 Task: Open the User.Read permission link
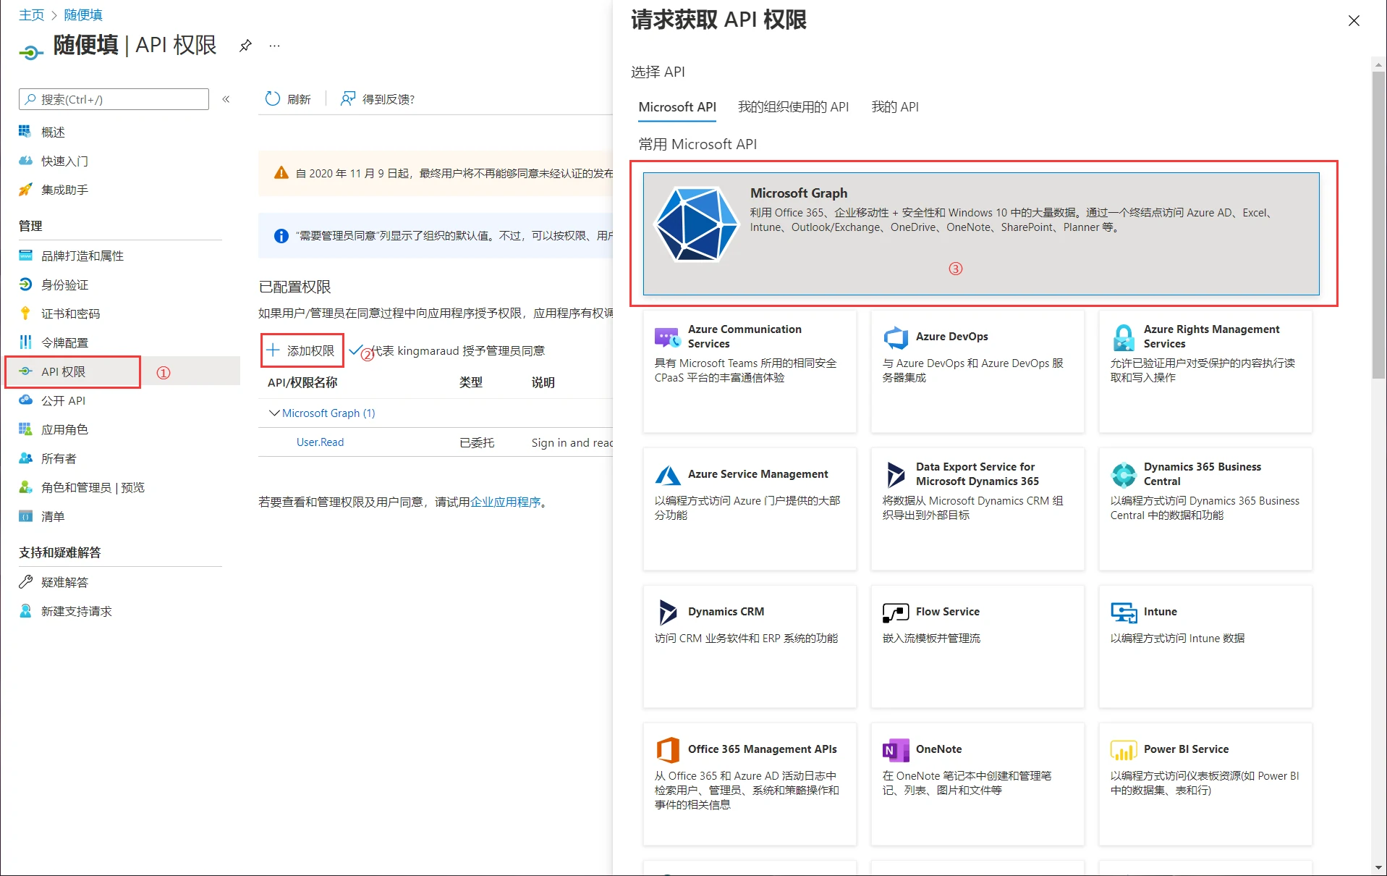click(x=320, y=442)
